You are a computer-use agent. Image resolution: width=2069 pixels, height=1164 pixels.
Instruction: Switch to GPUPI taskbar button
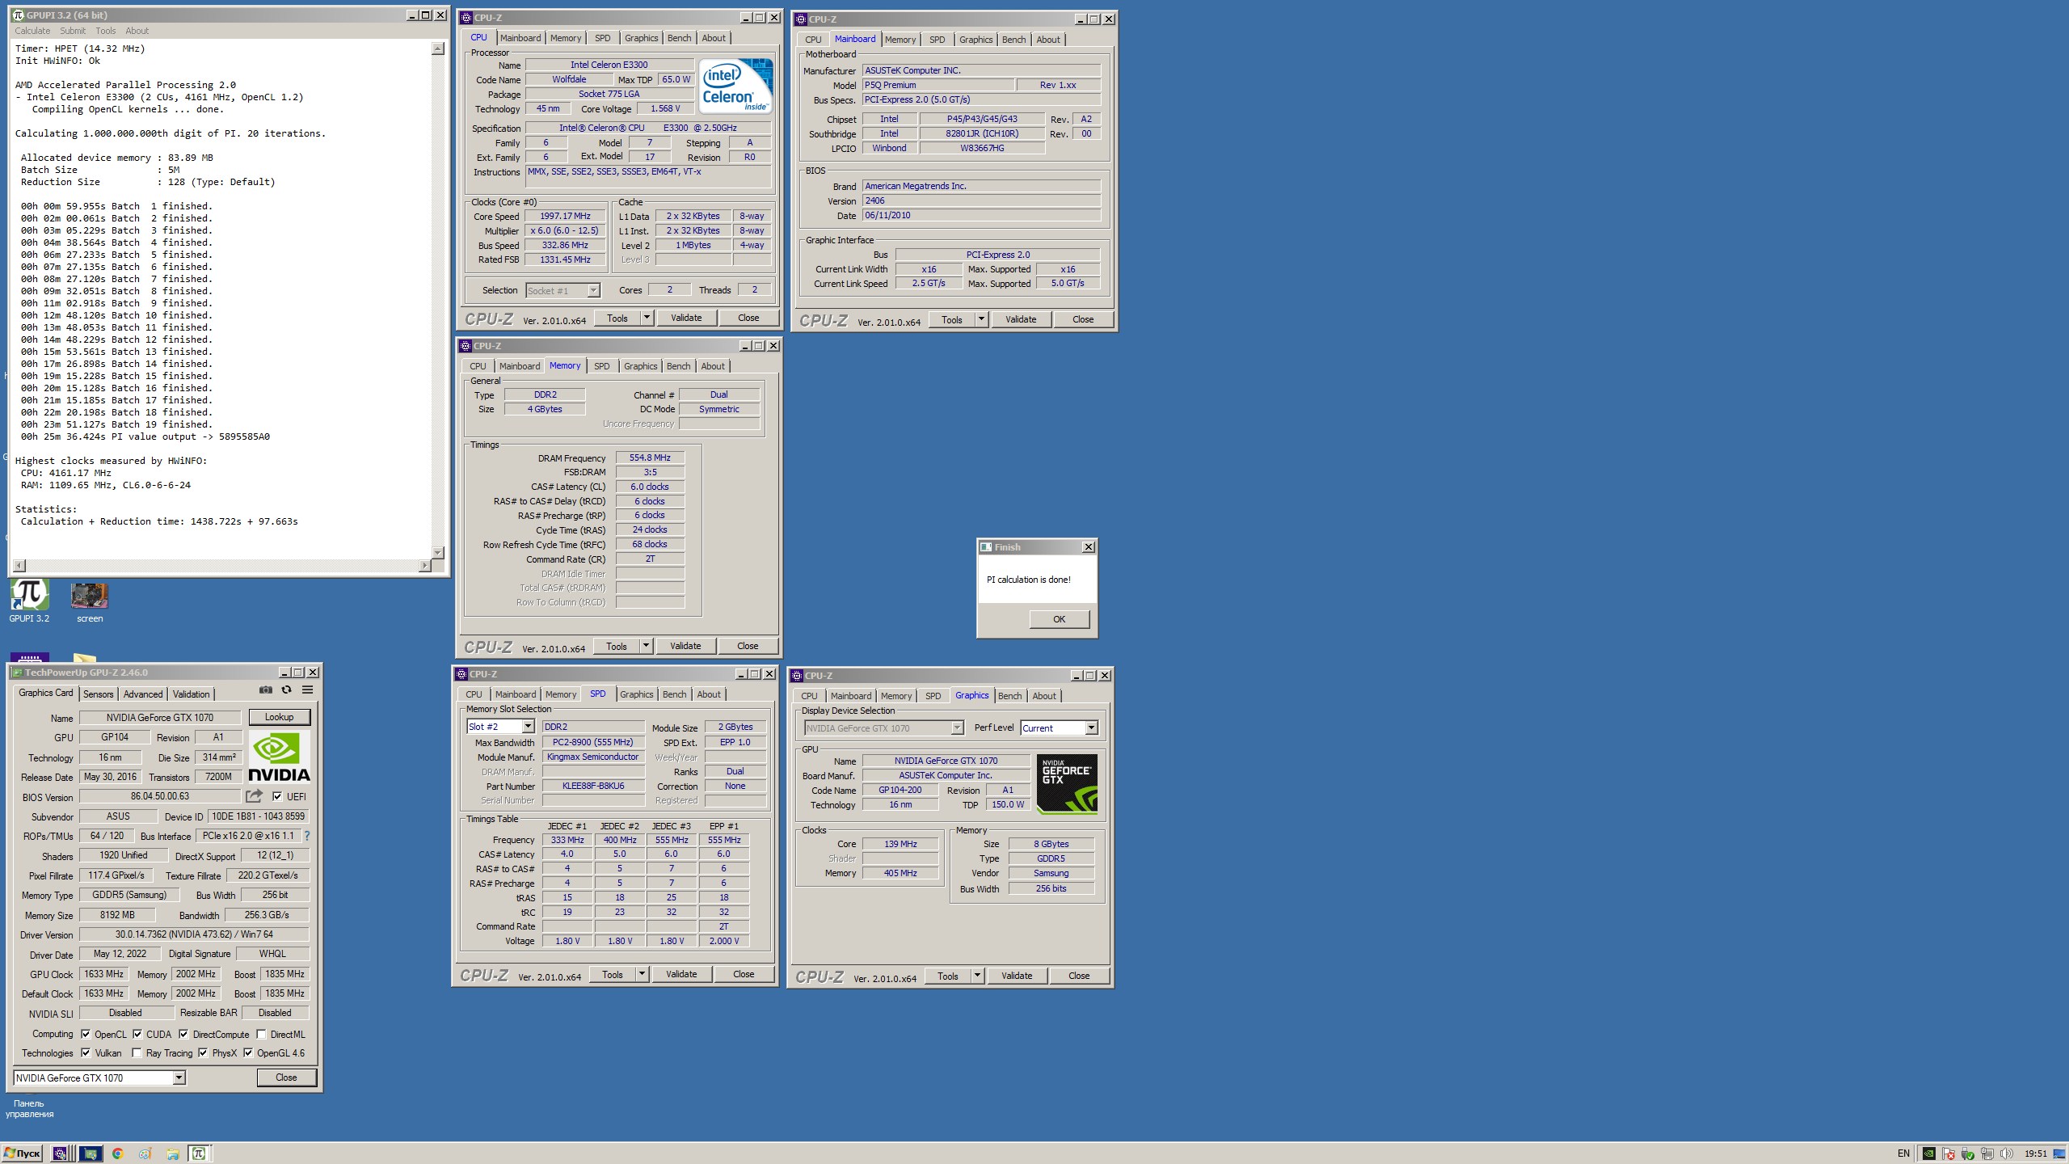pyautogui.click(x=199, y=1153)
